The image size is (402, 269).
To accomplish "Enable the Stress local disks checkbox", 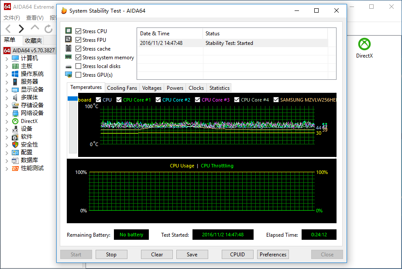I will coord(79,66).
